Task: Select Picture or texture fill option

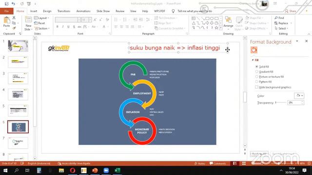Action: pyautogui.click(x=257, y=77)
